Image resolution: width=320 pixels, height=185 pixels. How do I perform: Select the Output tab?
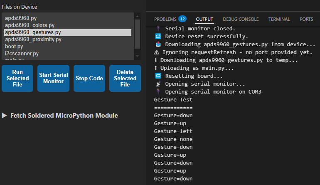pos(204,19)
